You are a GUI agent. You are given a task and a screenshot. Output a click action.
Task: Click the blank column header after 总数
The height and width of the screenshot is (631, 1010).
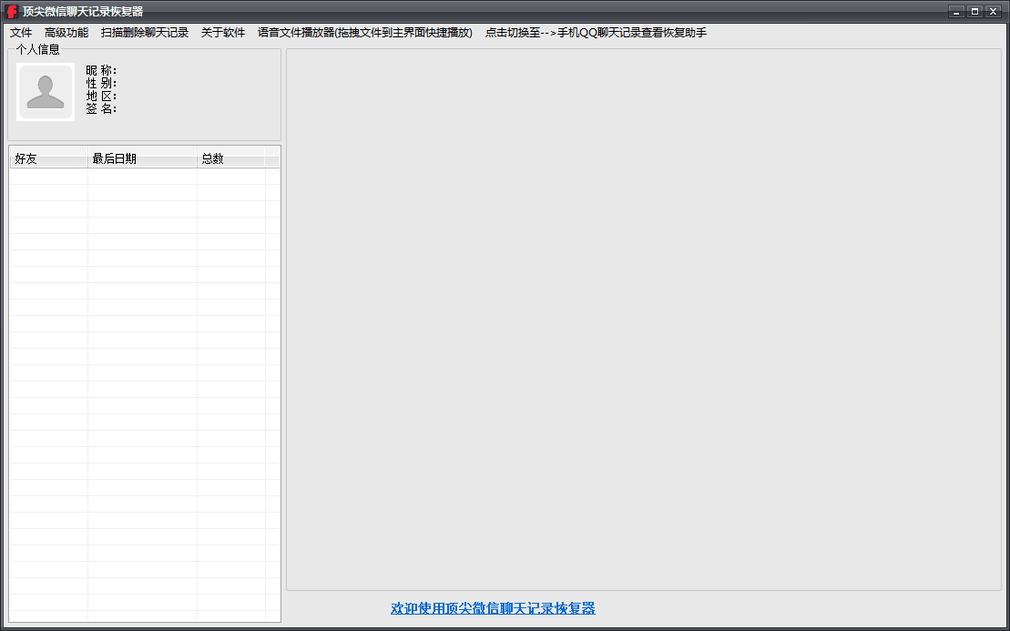271,159
